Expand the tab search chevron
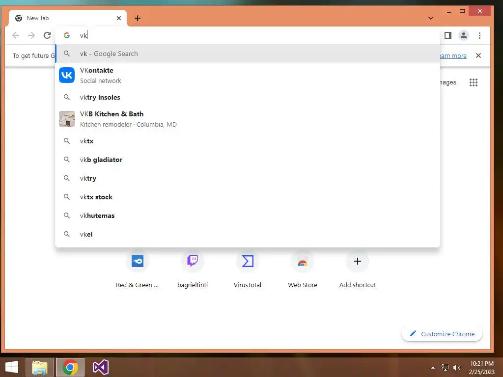This screenshot has height=377, width=503. 430,18
